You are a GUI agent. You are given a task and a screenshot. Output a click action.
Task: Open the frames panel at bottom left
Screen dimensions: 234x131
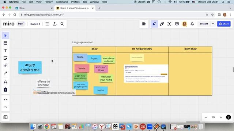click(5, 117)
